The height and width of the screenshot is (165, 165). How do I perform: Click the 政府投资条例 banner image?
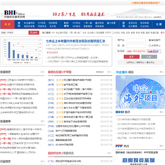click(x=138, y=160)
